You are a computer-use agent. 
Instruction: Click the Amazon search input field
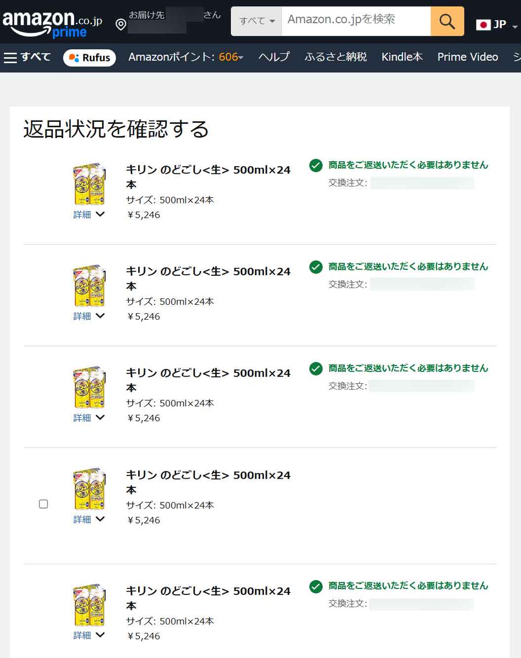click(x=356, y=21)
